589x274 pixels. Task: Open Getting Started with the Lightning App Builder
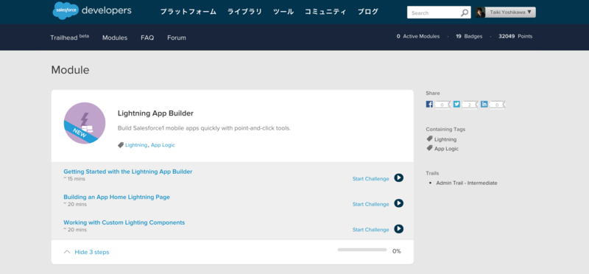[x=127, y=172]
